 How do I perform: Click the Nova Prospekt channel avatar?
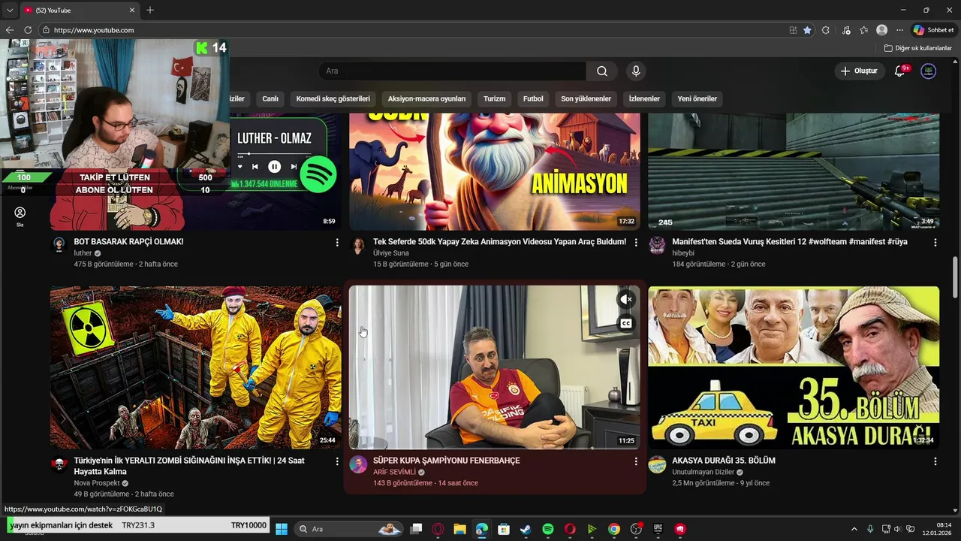point(59,464)
